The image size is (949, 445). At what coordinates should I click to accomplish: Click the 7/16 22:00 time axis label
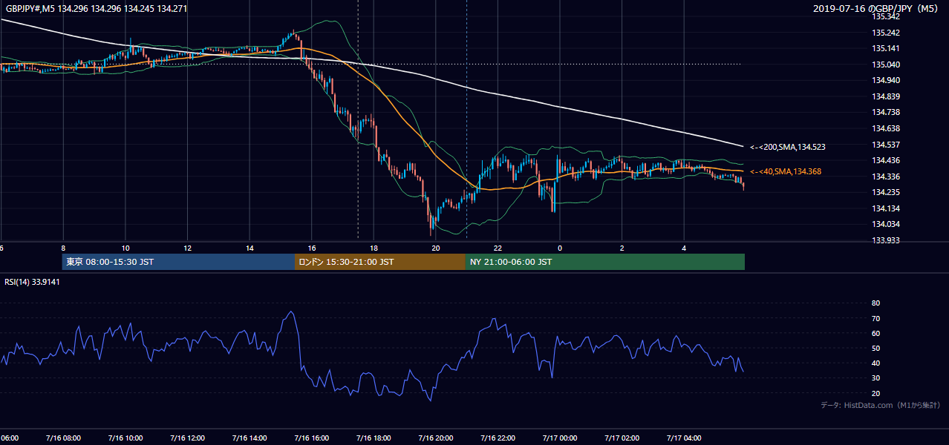coord(498,438)
